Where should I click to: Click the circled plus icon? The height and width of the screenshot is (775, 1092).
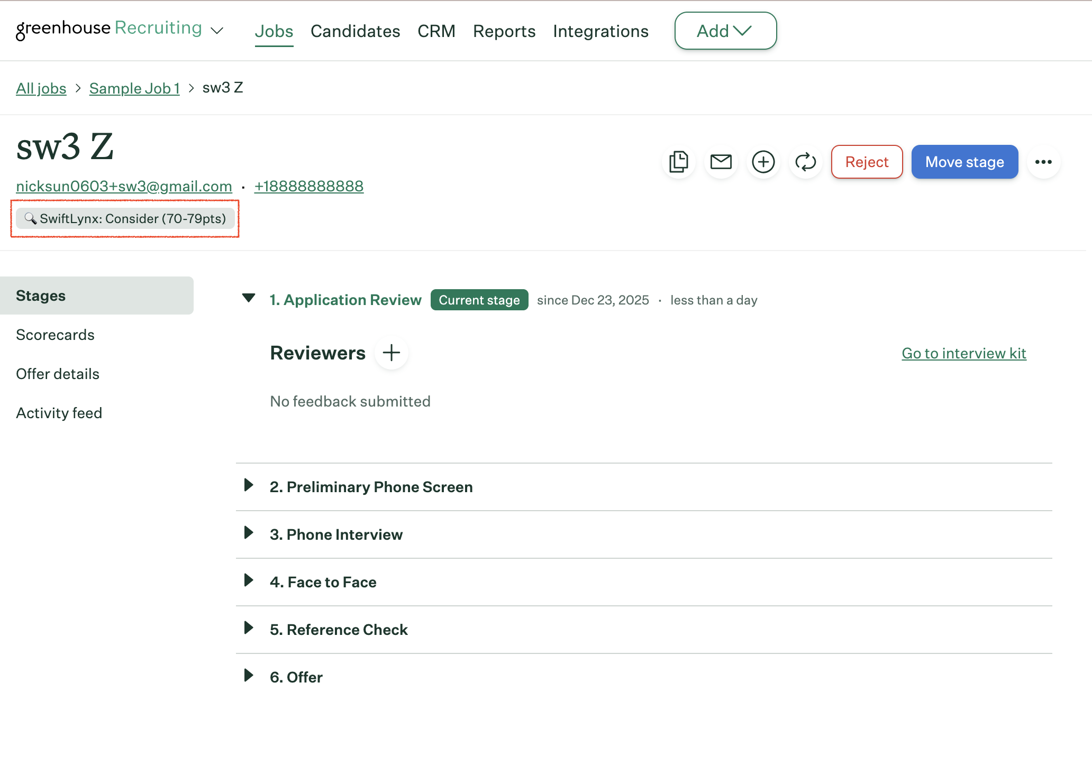coord(763,162)
